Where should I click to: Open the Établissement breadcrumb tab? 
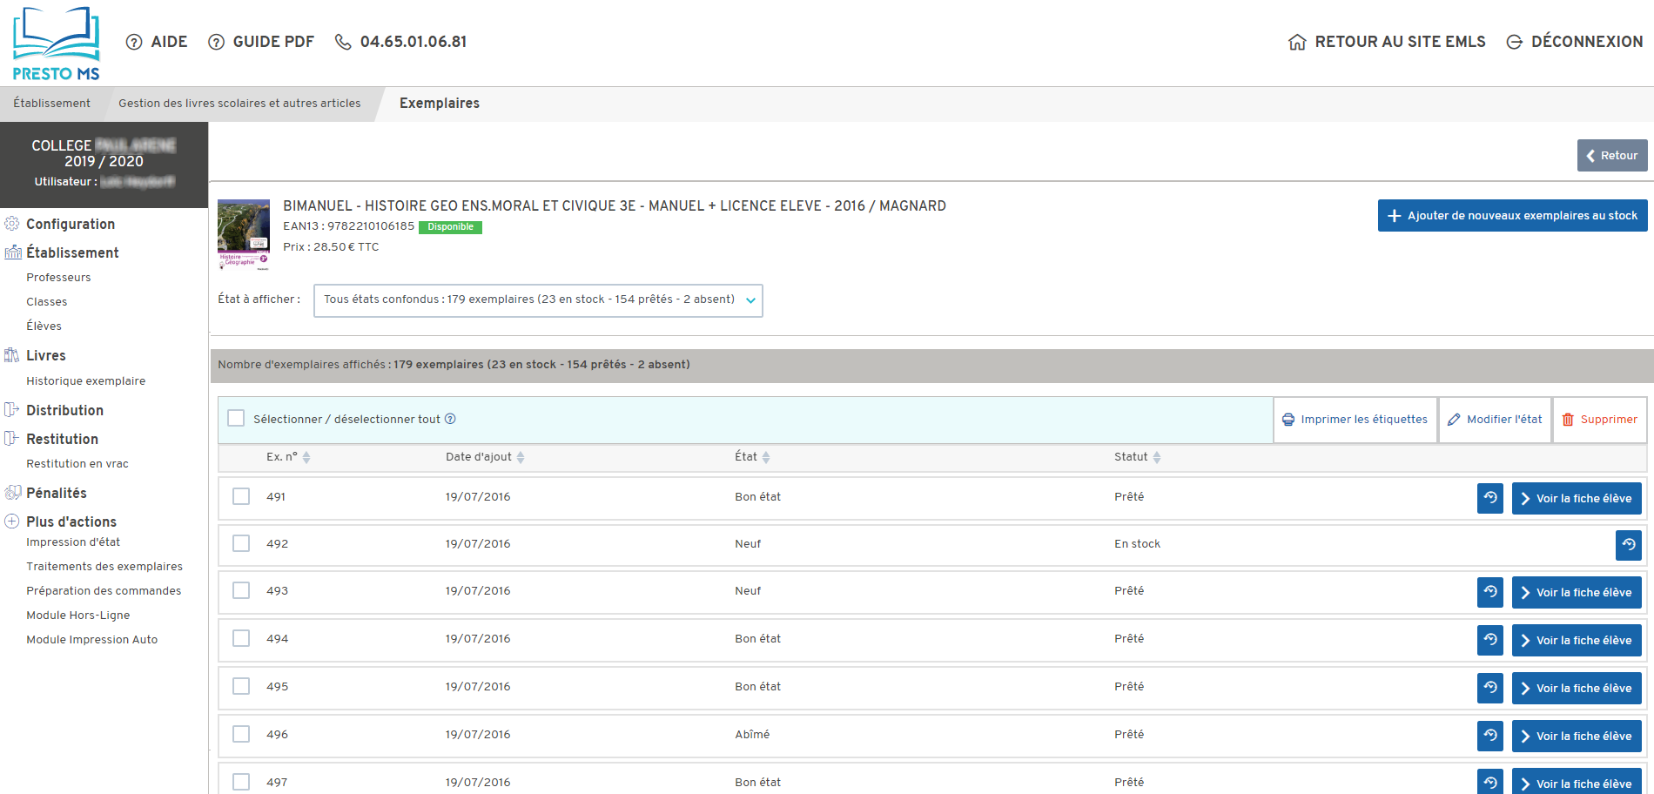click(52, 104)
